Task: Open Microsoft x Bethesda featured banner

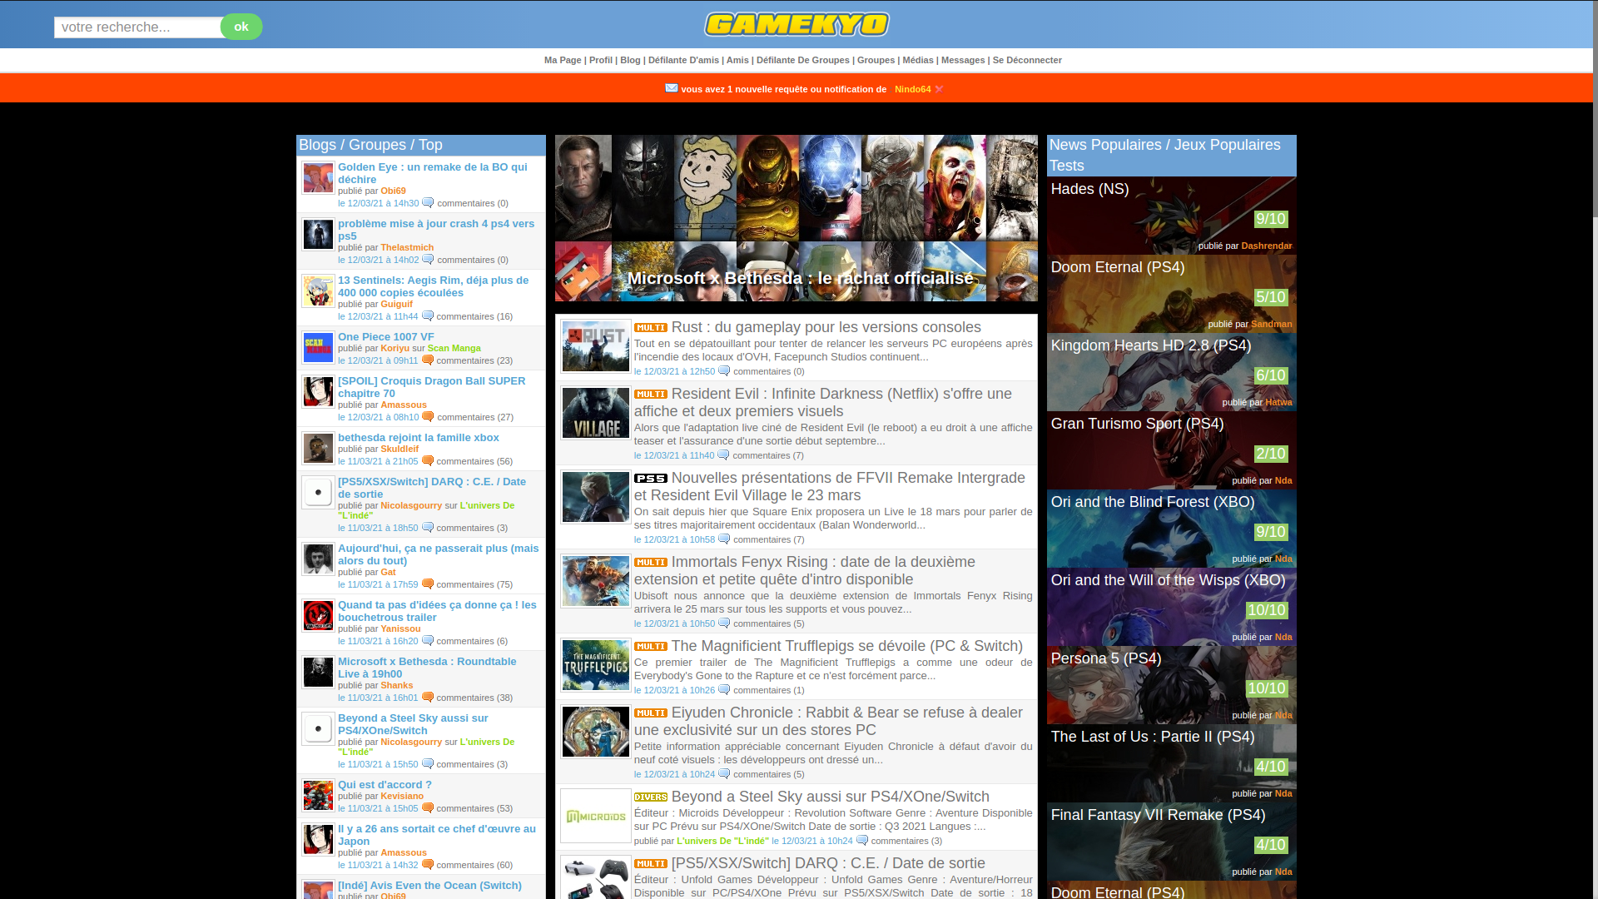Action: coord(797,218)
